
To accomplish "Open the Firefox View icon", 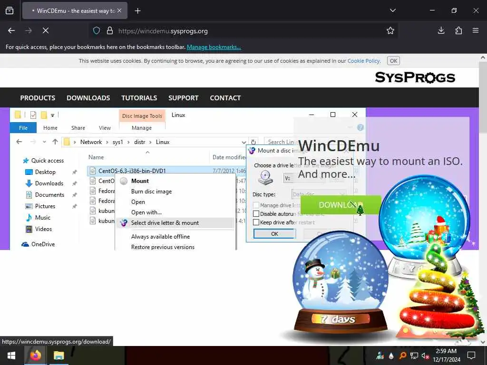I will coord(10,10).
